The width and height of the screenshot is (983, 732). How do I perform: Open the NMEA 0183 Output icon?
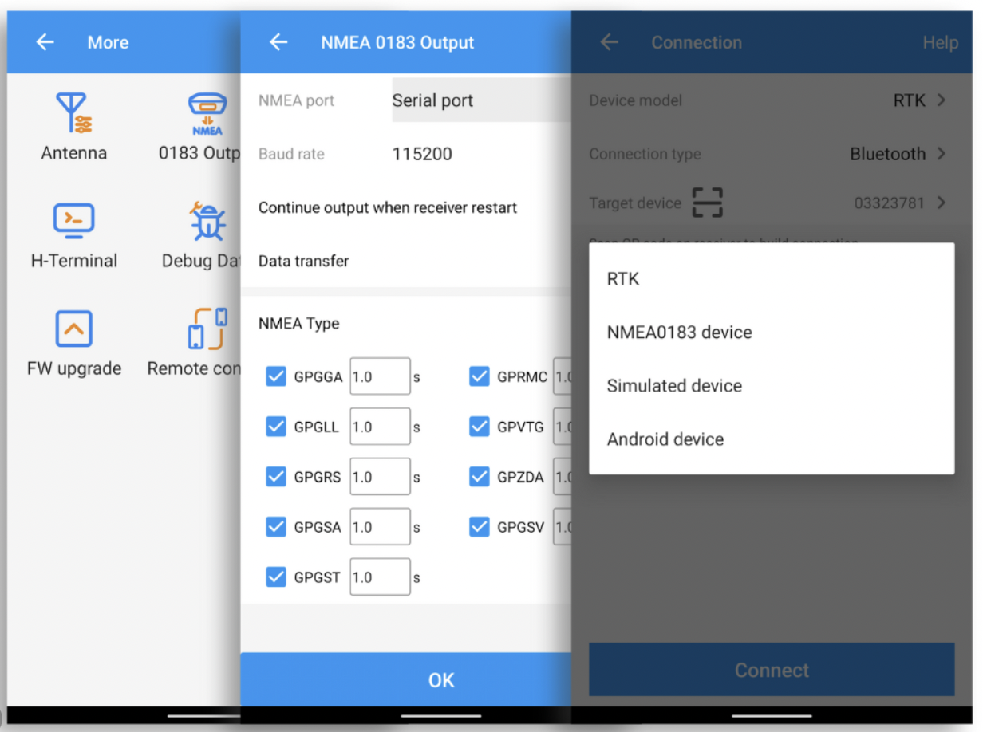(207, 113)
